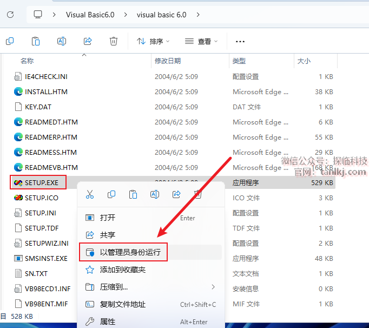
Task: Click Rename icon in context menu
Action: [155, 194]
